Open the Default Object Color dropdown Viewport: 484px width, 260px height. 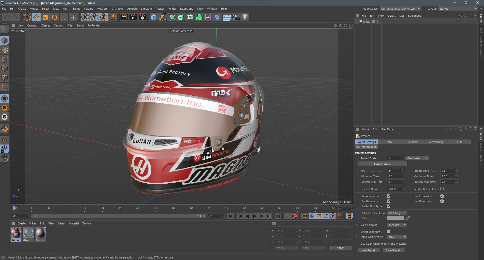(397, 213)
